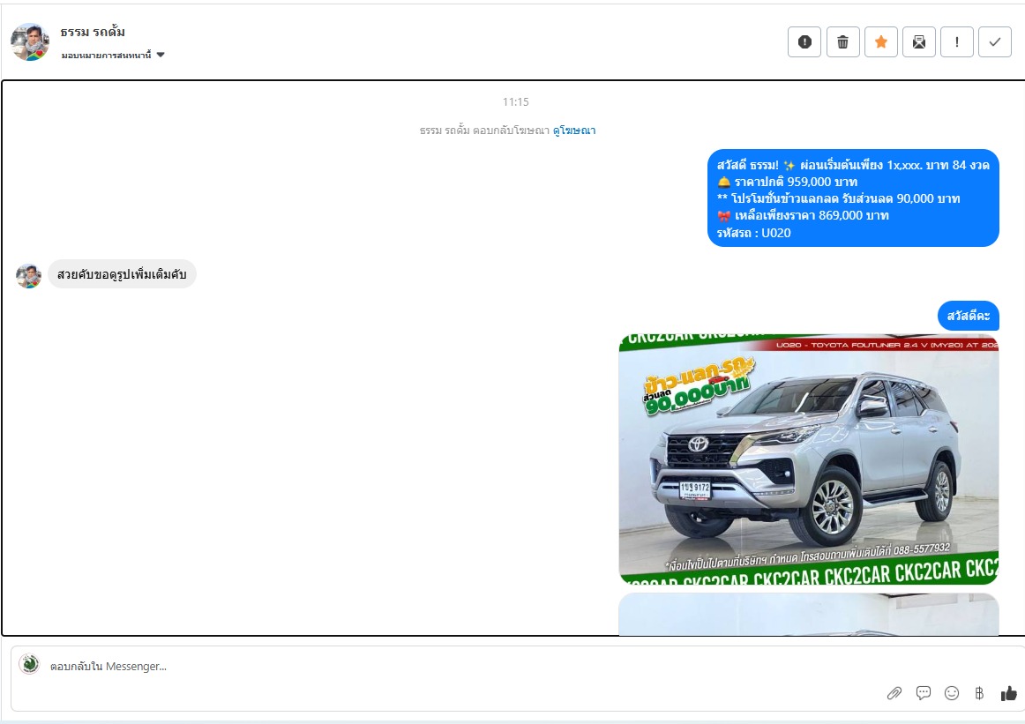Delete conversation with trash icon
1025x724 pixels.
coord(842,41)
